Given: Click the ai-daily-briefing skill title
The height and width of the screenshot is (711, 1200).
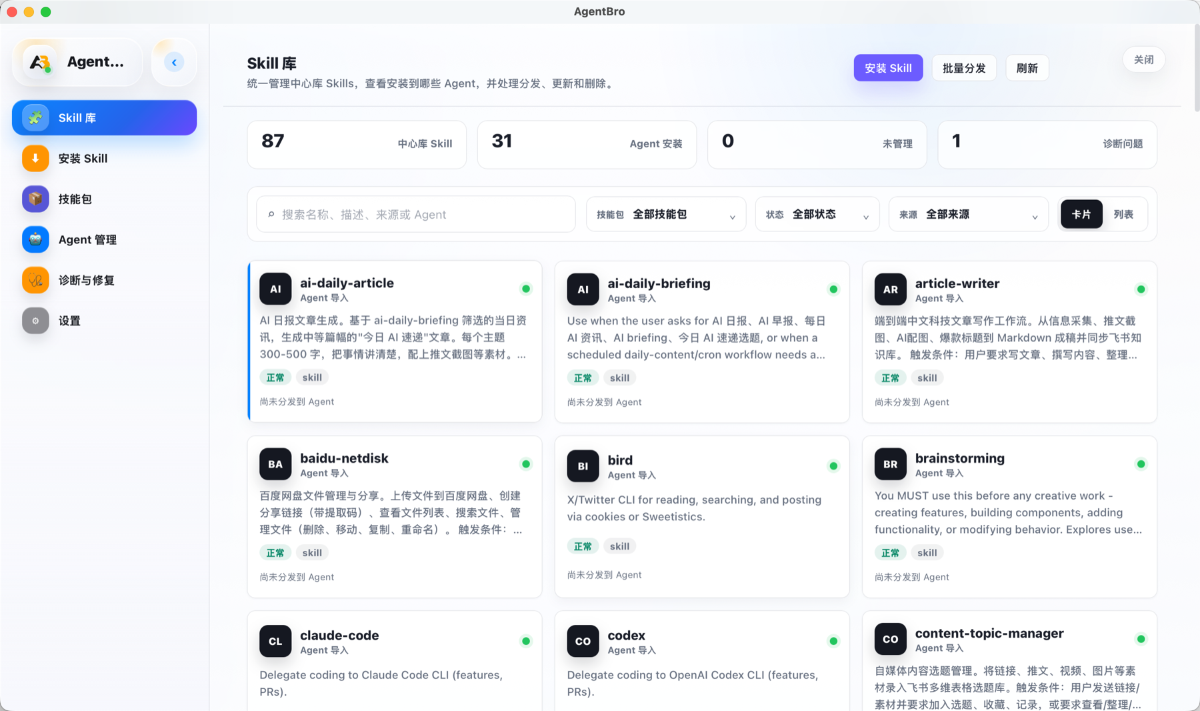Looking at the screenshot, I should point(659,283).
